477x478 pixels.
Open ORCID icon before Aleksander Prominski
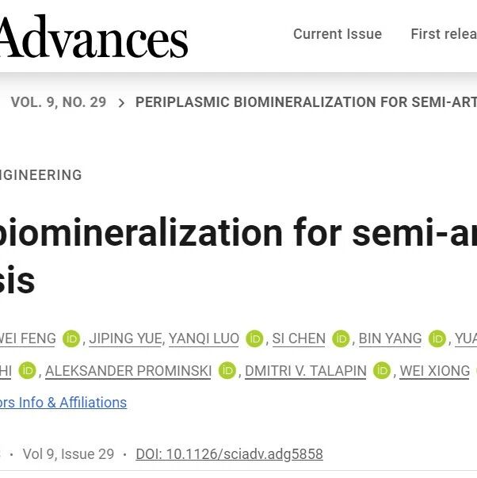tap(28, 370)
